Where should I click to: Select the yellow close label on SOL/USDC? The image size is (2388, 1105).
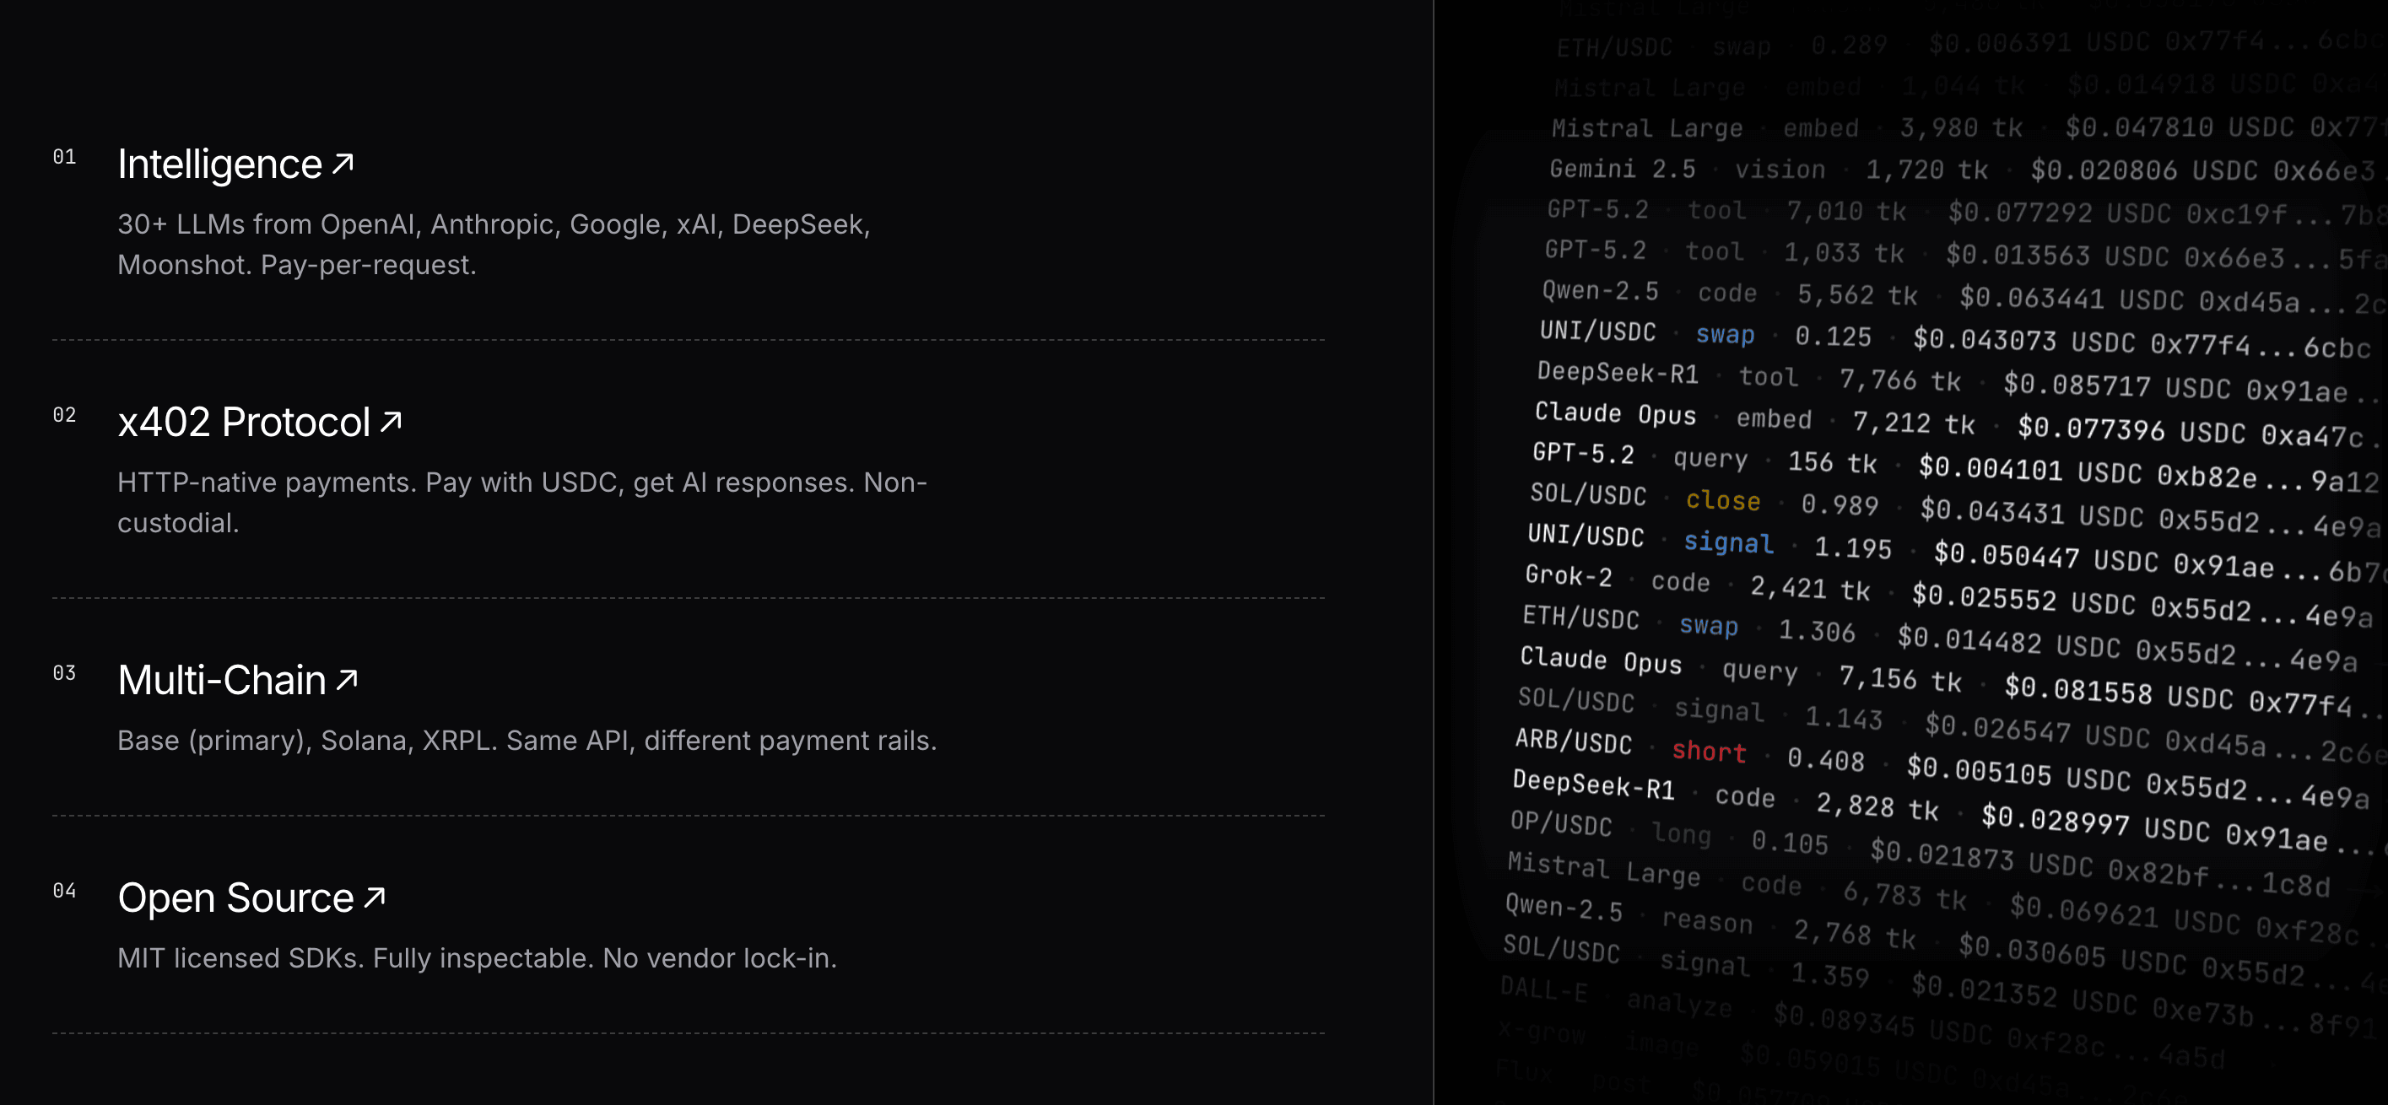click(1722, 502)
